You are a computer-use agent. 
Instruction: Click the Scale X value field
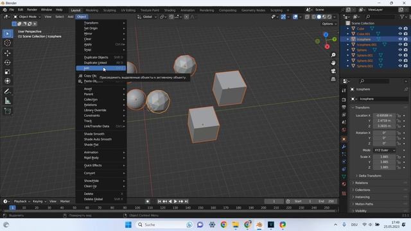pyautogui.click(x=384, y=157)
